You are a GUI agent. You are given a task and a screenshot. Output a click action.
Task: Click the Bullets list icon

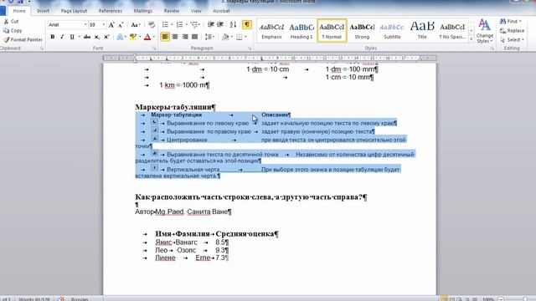click(166, 24)
